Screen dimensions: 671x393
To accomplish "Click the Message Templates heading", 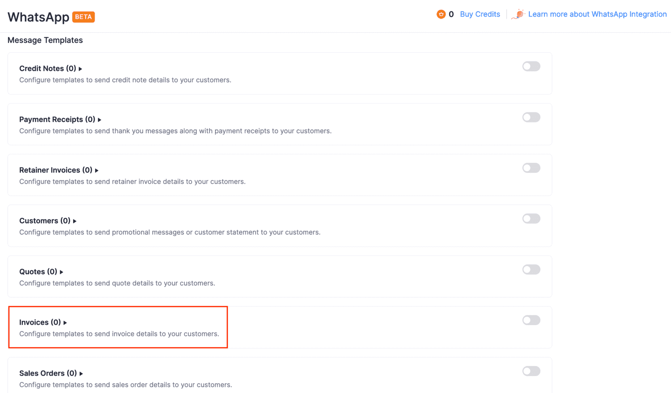I will point(45,40).
